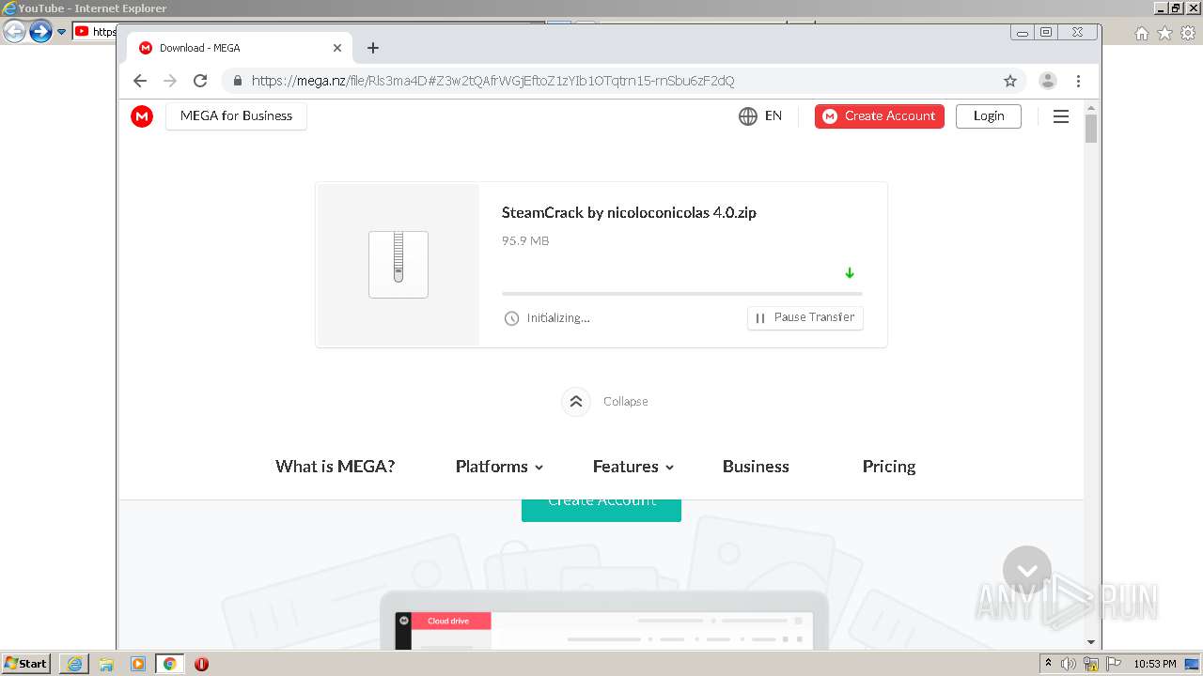Screen dimensions: 1203x676
Task: Open the MEGA hamburger menu
Action: click(x=1061, y=116)
